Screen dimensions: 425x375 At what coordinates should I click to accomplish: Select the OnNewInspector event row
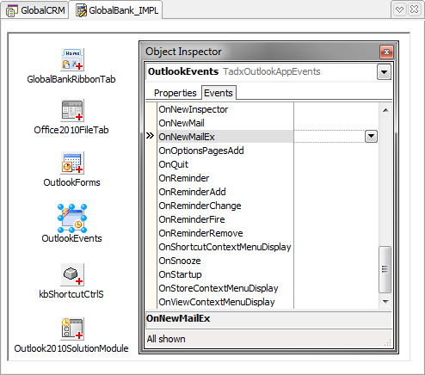point(225,109)
